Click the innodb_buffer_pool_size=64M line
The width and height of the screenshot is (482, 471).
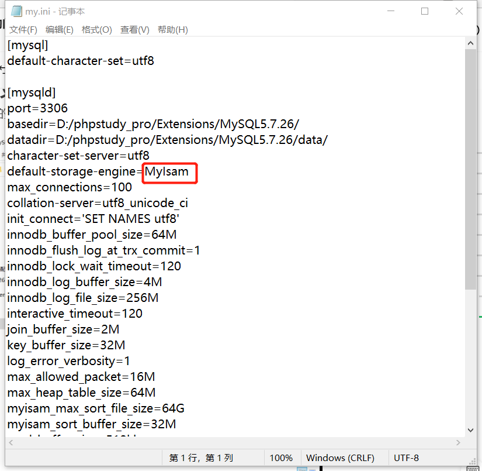92,235
